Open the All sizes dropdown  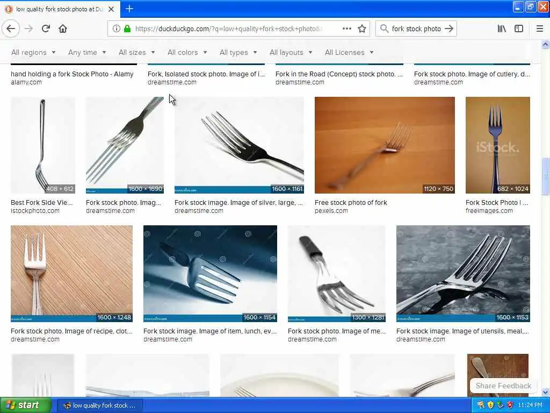pos(137,52)
